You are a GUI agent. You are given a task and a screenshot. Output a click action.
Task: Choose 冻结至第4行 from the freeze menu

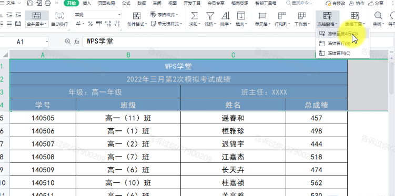tap(343, 34)
